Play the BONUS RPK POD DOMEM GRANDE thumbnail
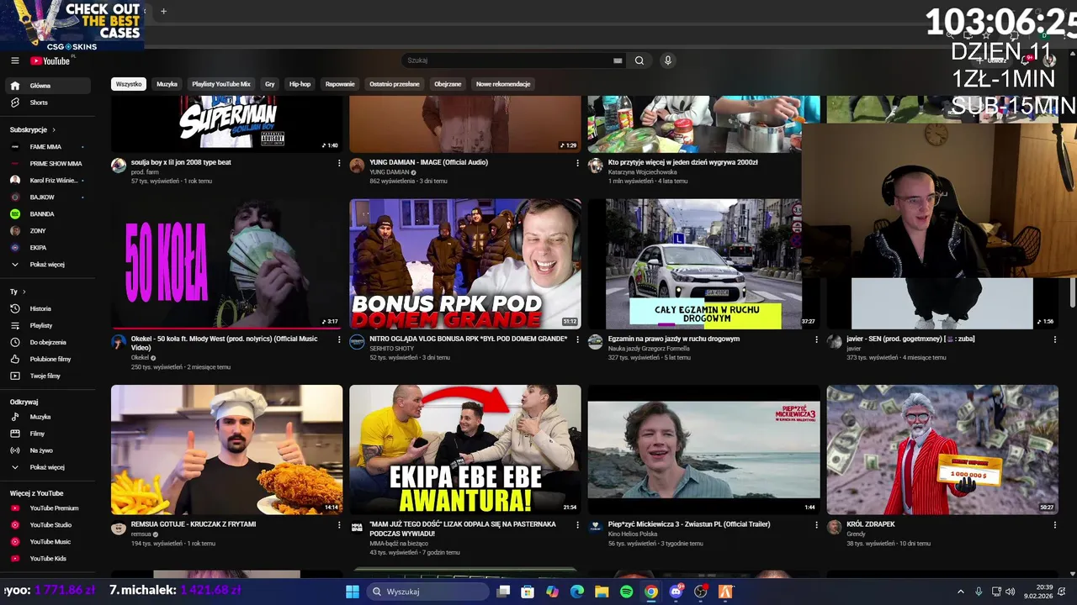1077x605 pixels. pos(465,264)
